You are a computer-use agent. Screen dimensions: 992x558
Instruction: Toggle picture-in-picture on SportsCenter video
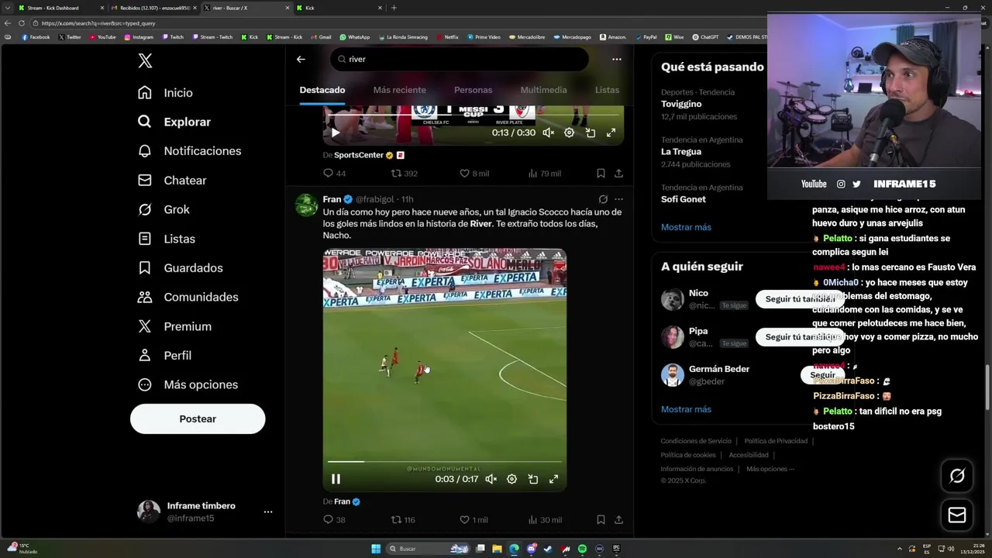point(590,133)
